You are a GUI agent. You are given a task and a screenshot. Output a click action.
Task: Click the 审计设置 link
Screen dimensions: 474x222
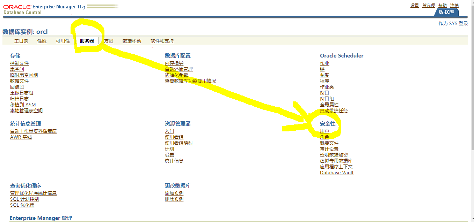coord(329,149)
